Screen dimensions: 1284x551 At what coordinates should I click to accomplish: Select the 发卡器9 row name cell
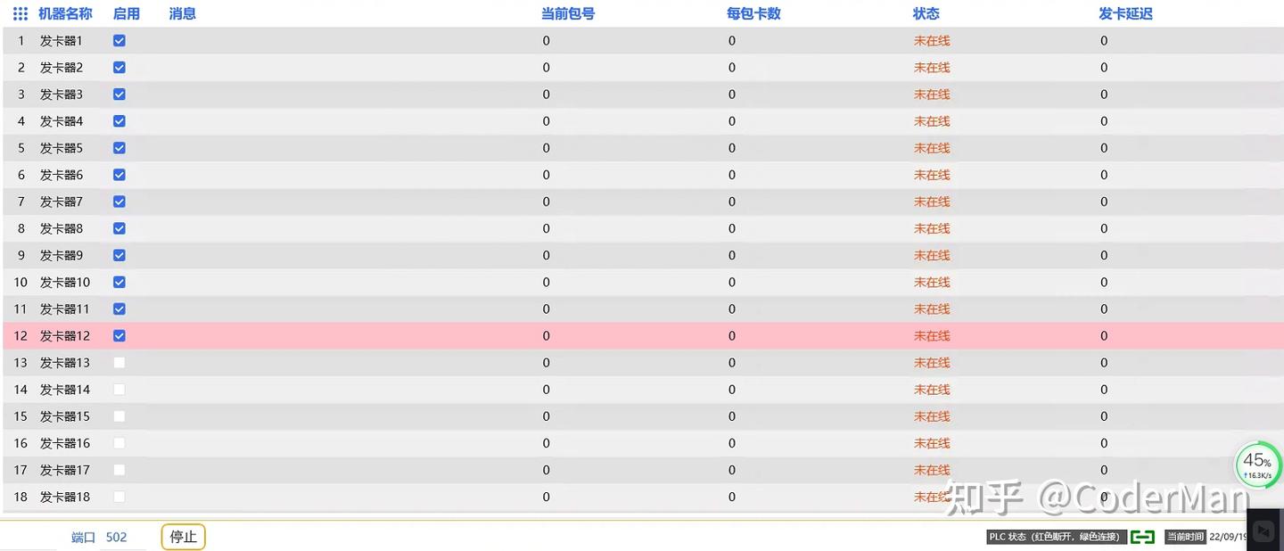[62, 256]
